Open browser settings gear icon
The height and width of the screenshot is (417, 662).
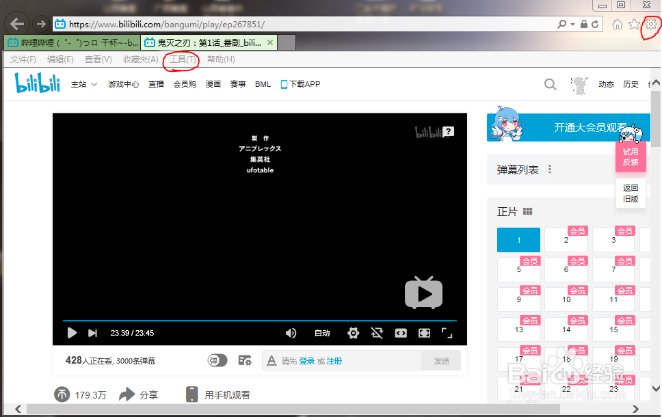[650, 24]
